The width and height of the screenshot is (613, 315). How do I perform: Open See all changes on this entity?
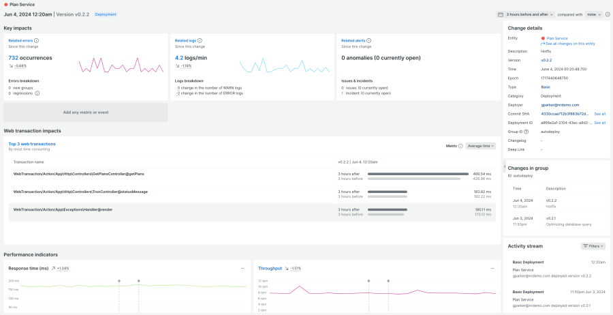[x=571, y=44]
